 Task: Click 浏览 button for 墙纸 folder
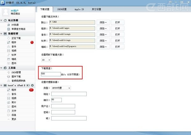click(103, 47)
